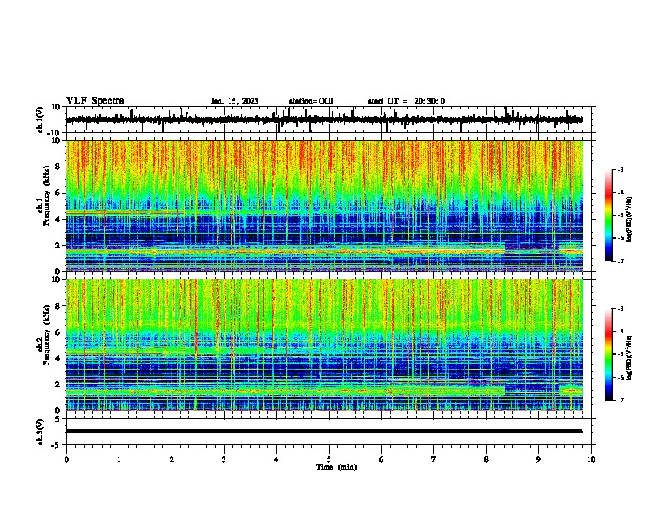Click time axis tick label '1'
This screenshot has width=666, height=515.
tap(119, 459)
